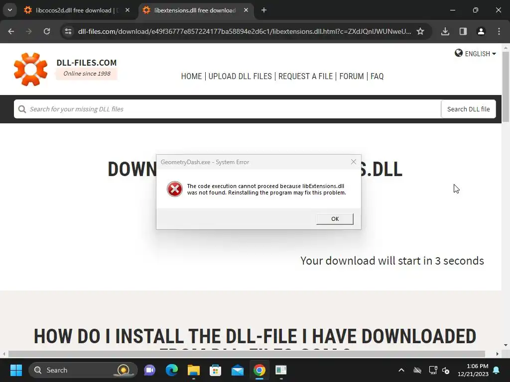
Task: Close the libcocos2d.dll tab
Action: tap(127, 10)
